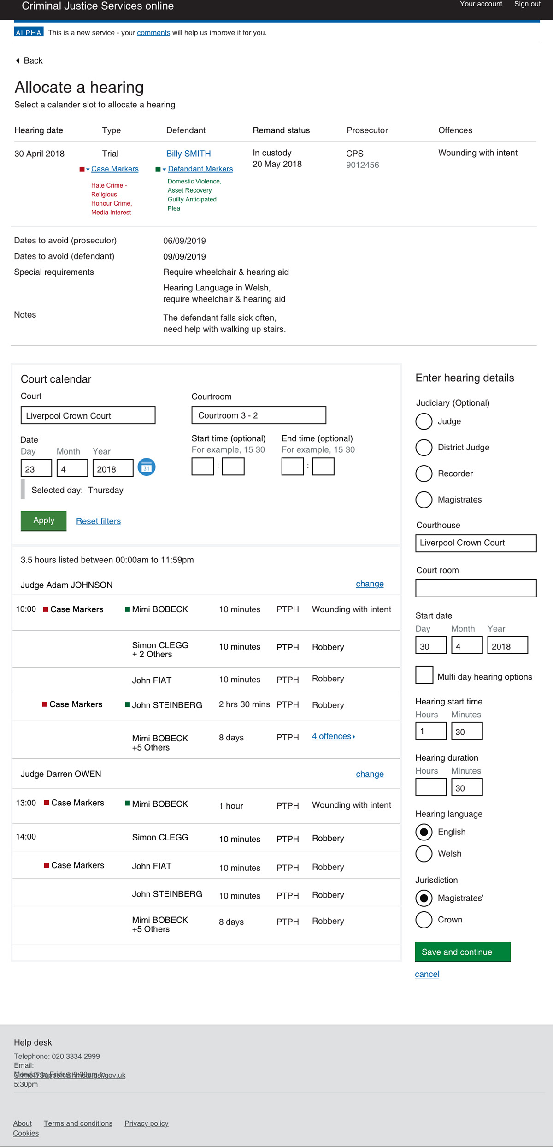The height and width of the screenshot is (1147, 553).
Task: Click the Back arrow icon
Action: coord(18,61)
